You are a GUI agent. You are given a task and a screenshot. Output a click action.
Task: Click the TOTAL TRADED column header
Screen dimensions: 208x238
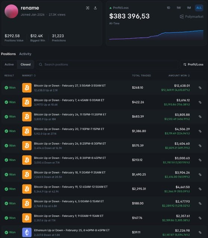(x=142, y=75)
